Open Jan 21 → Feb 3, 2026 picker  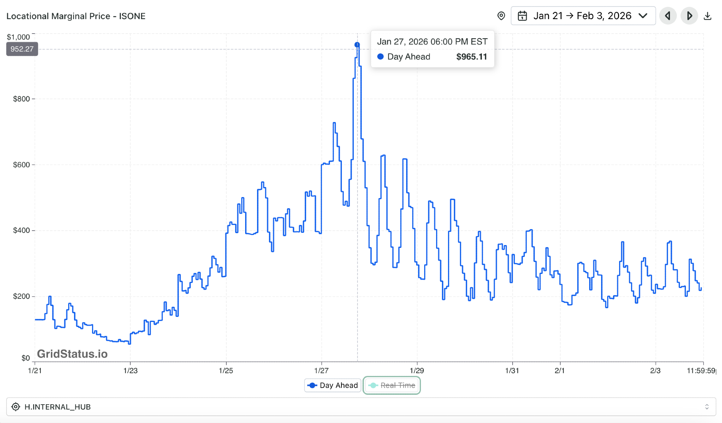coord(582,16)
